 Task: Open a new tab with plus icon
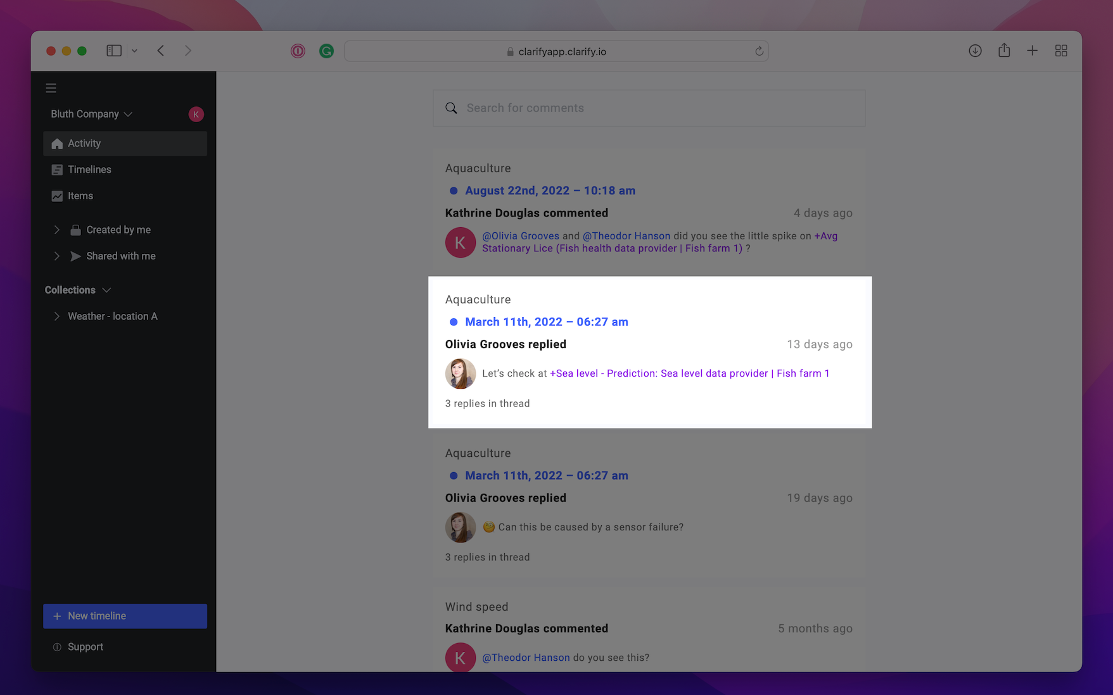coord(1032,51)
